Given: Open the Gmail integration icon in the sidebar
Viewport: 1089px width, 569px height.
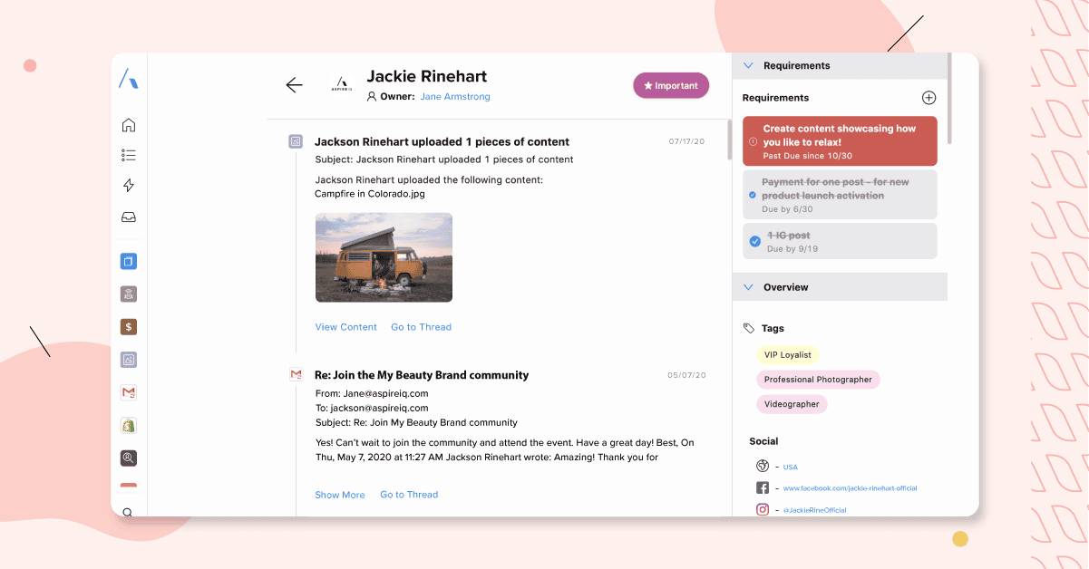Looking at the screenshot, I should click(x=128, y=392).
